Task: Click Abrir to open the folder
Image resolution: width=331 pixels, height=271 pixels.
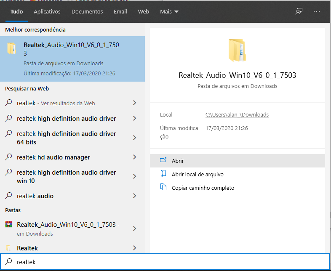Action: click(x=237, y=161)
